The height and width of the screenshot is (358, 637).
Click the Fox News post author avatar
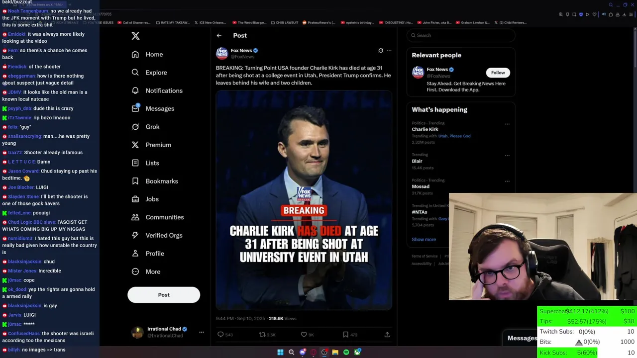click(x=222, y=53)
